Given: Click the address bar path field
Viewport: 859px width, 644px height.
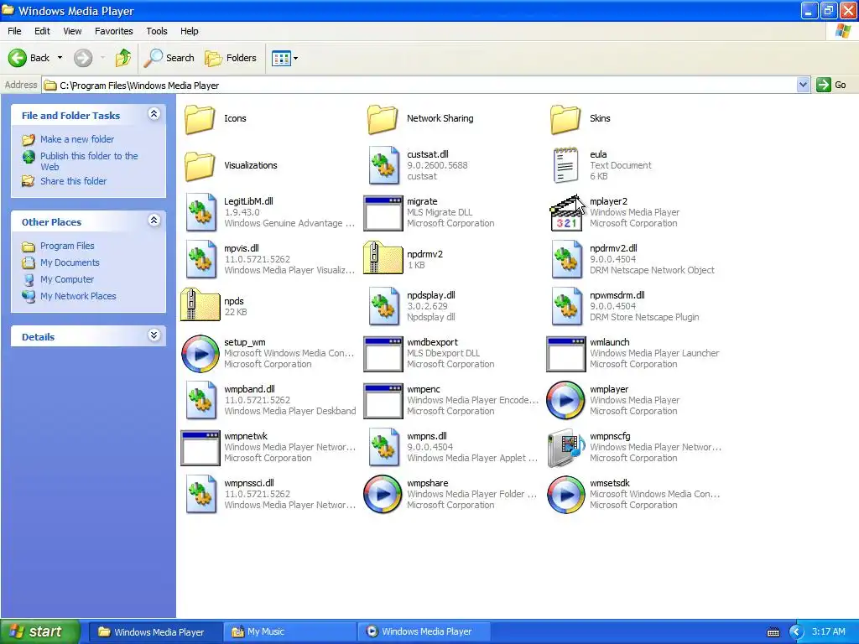Looking at the screenshot, I should click(419, 85).
